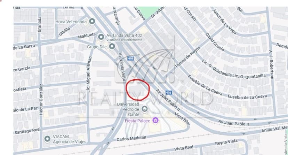Click the Lic. Miguel Alemán street label

[89, 74]
